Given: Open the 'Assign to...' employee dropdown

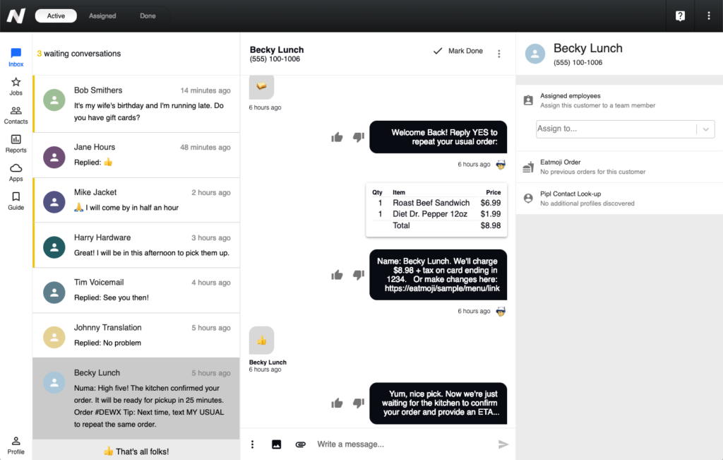Looking at the screenshot, I should click(x=625, y=129).
